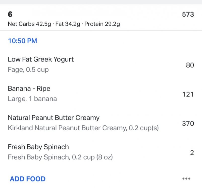The image size is (202, 188).
Task: Tap the 121 calorie value for banana
Action: pyautogui.click(x=188, y=95)
